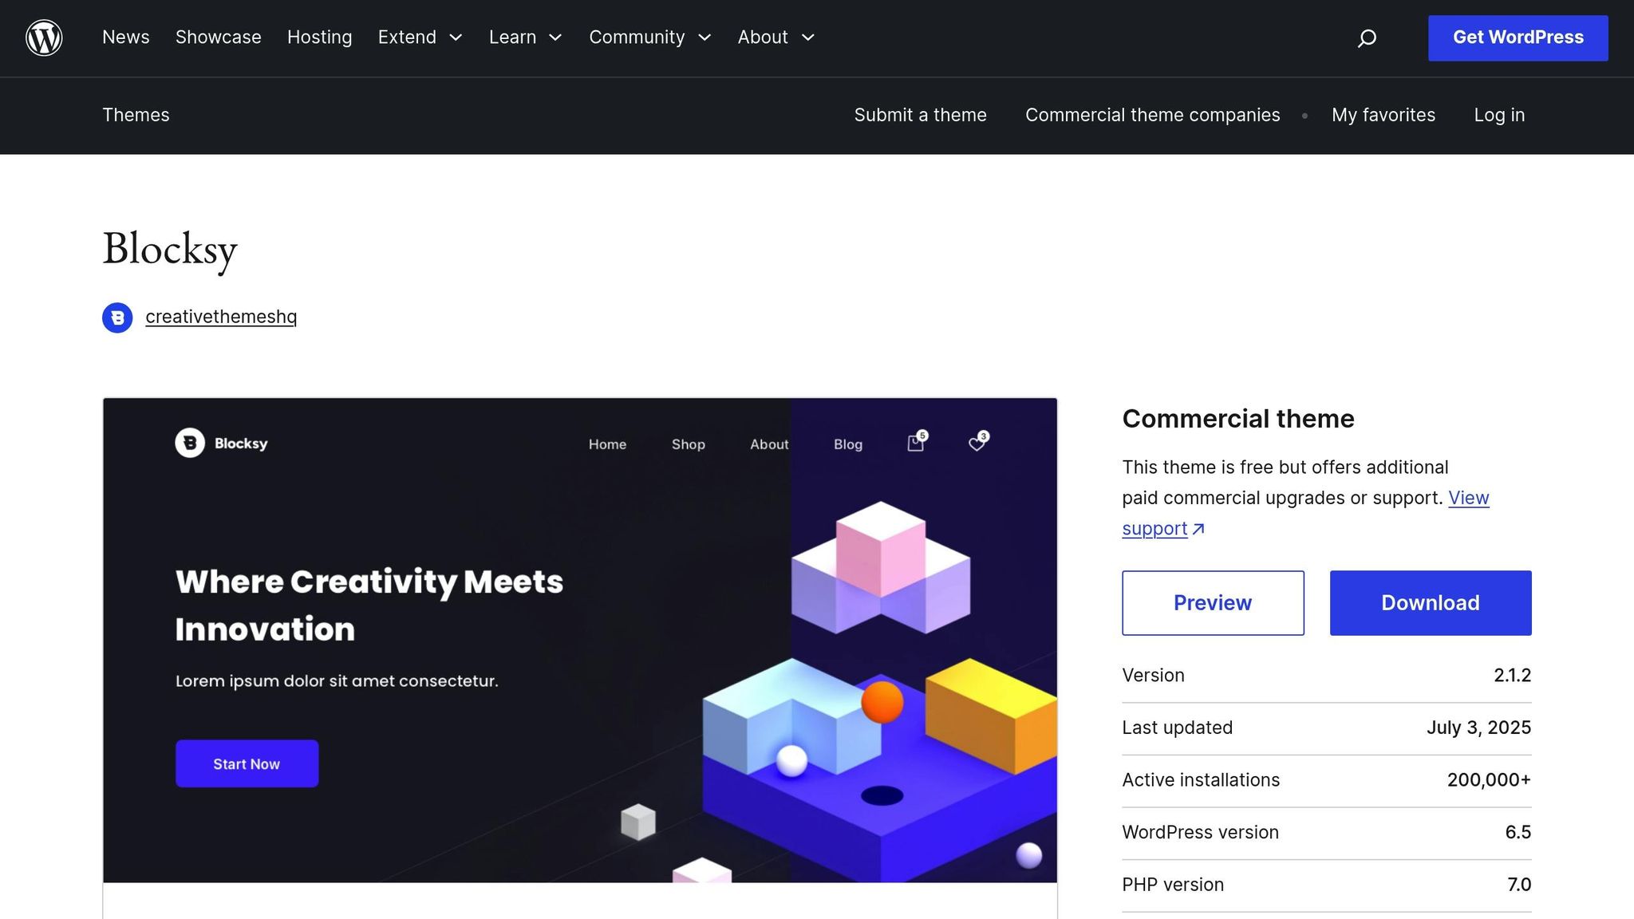Screen dimensions: 1634x919
Task: Click the Blocksy logo in theme preview
Action: (x=221, y=443)
